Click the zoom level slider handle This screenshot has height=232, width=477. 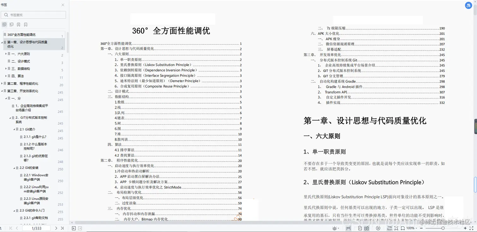coord(444,228)
